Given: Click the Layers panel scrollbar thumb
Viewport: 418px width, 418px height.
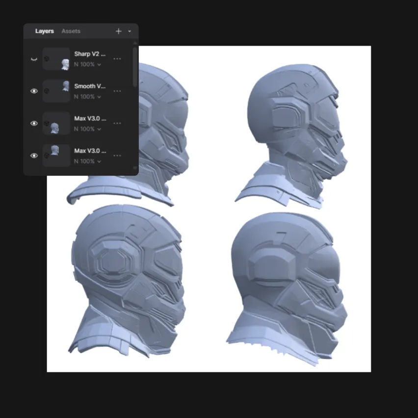Looking at the screenshot, I should (135, 67).
